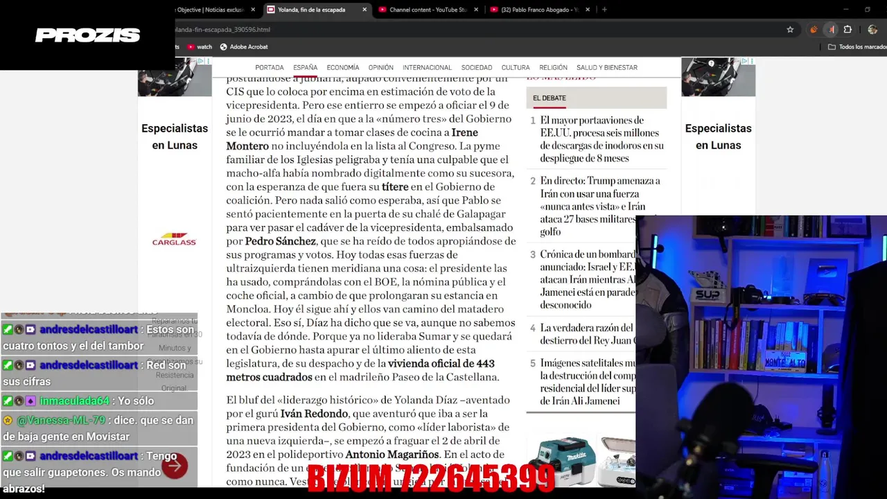
Task: Follow the 'Pedro Sánchez' bold link
Action: click(x=281, y=241)
